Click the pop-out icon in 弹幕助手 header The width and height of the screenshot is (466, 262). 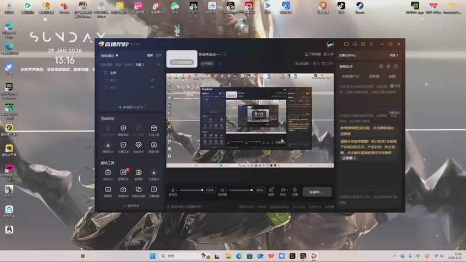pyautogui.click(x=396, y=66)
